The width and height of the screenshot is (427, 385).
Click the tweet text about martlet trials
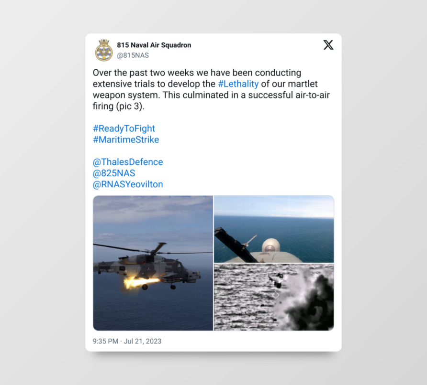(x=211, y=89)
